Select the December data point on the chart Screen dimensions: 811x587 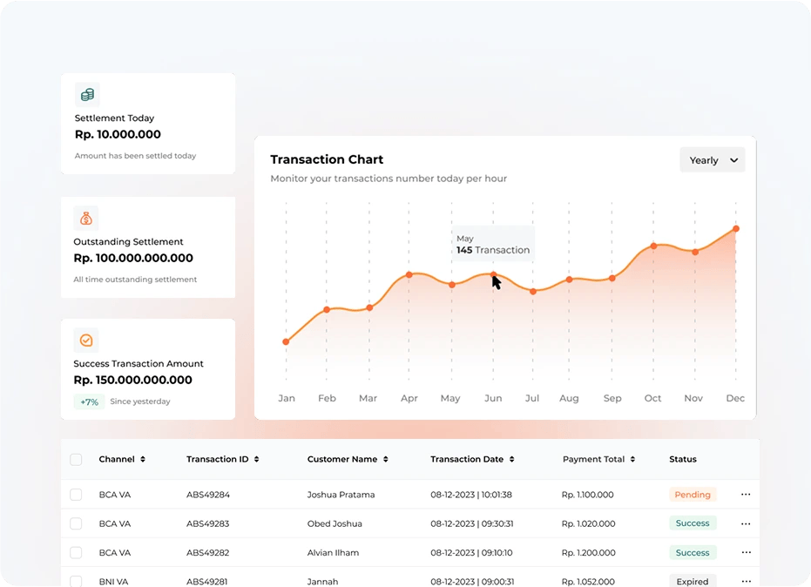[x=736, y=227]
